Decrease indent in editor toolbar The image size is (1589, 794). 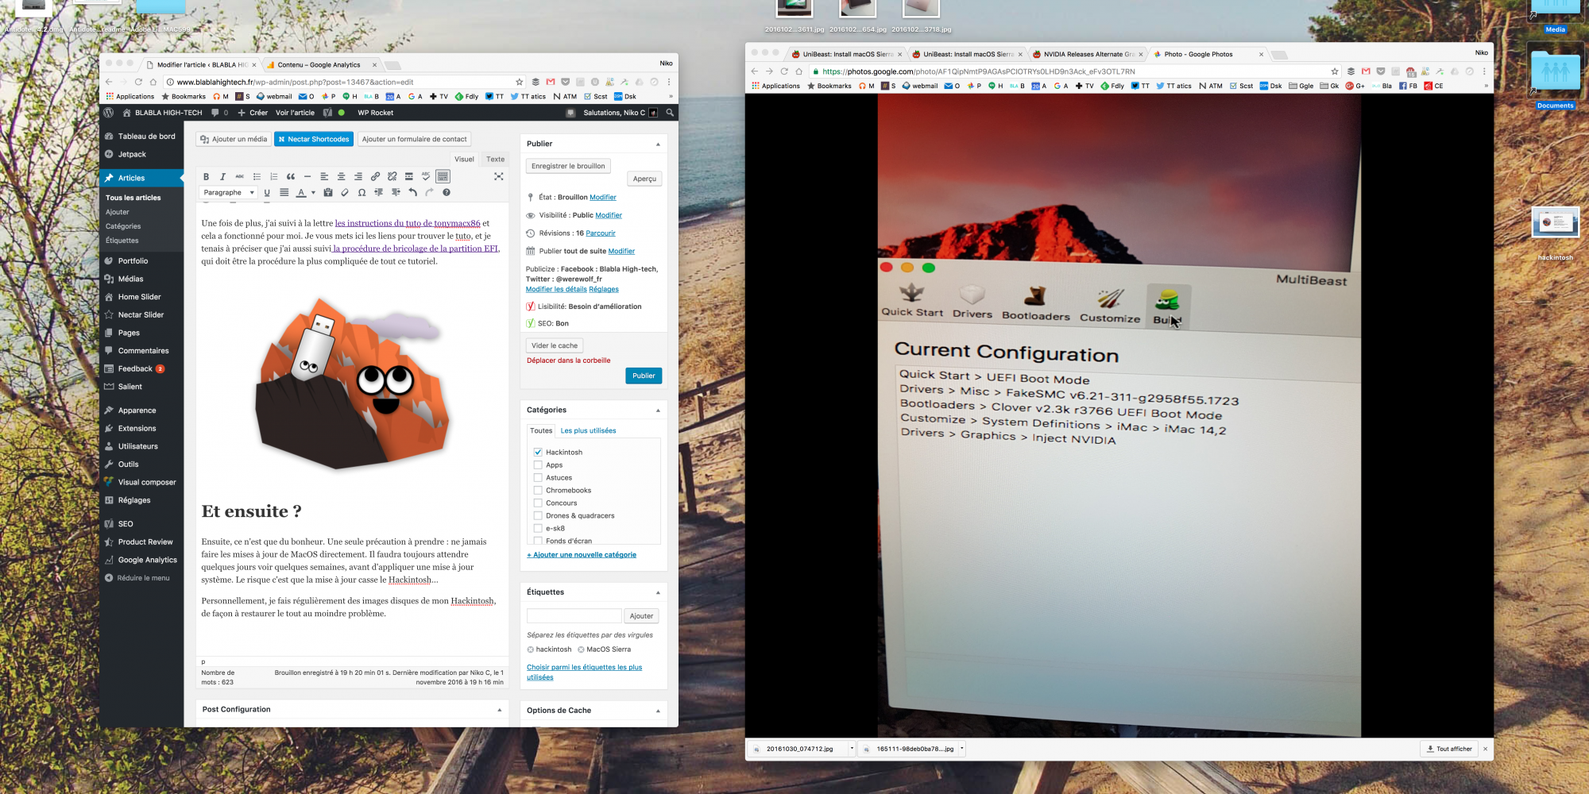pyautogui.click(x=378, y=192)
